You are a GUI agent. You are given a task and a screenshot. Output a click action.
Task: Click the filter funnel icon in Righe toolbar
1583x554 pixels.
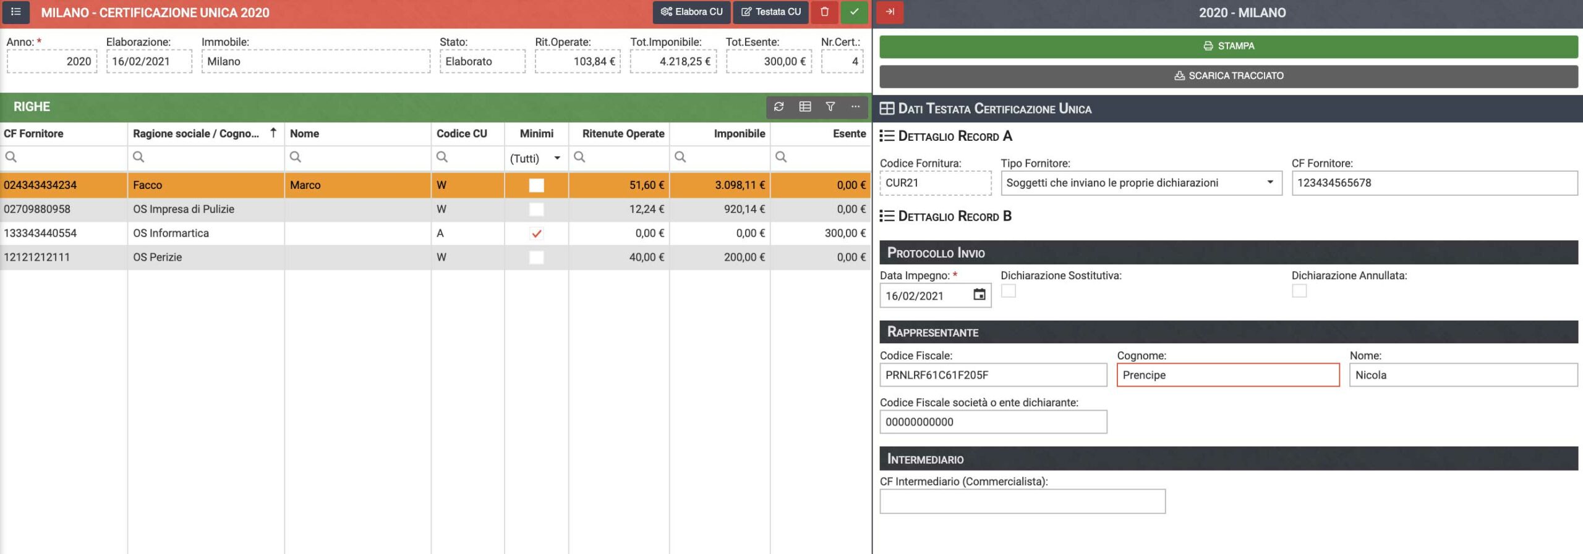pyautogui.click(x=830, y=107)
